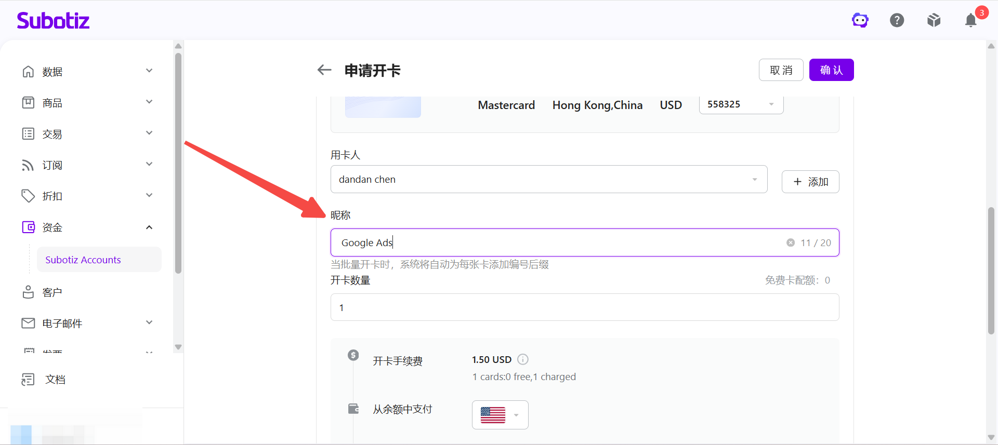Click the home icon beside 数据
The image size is (998, 445).
pos(28,72)
